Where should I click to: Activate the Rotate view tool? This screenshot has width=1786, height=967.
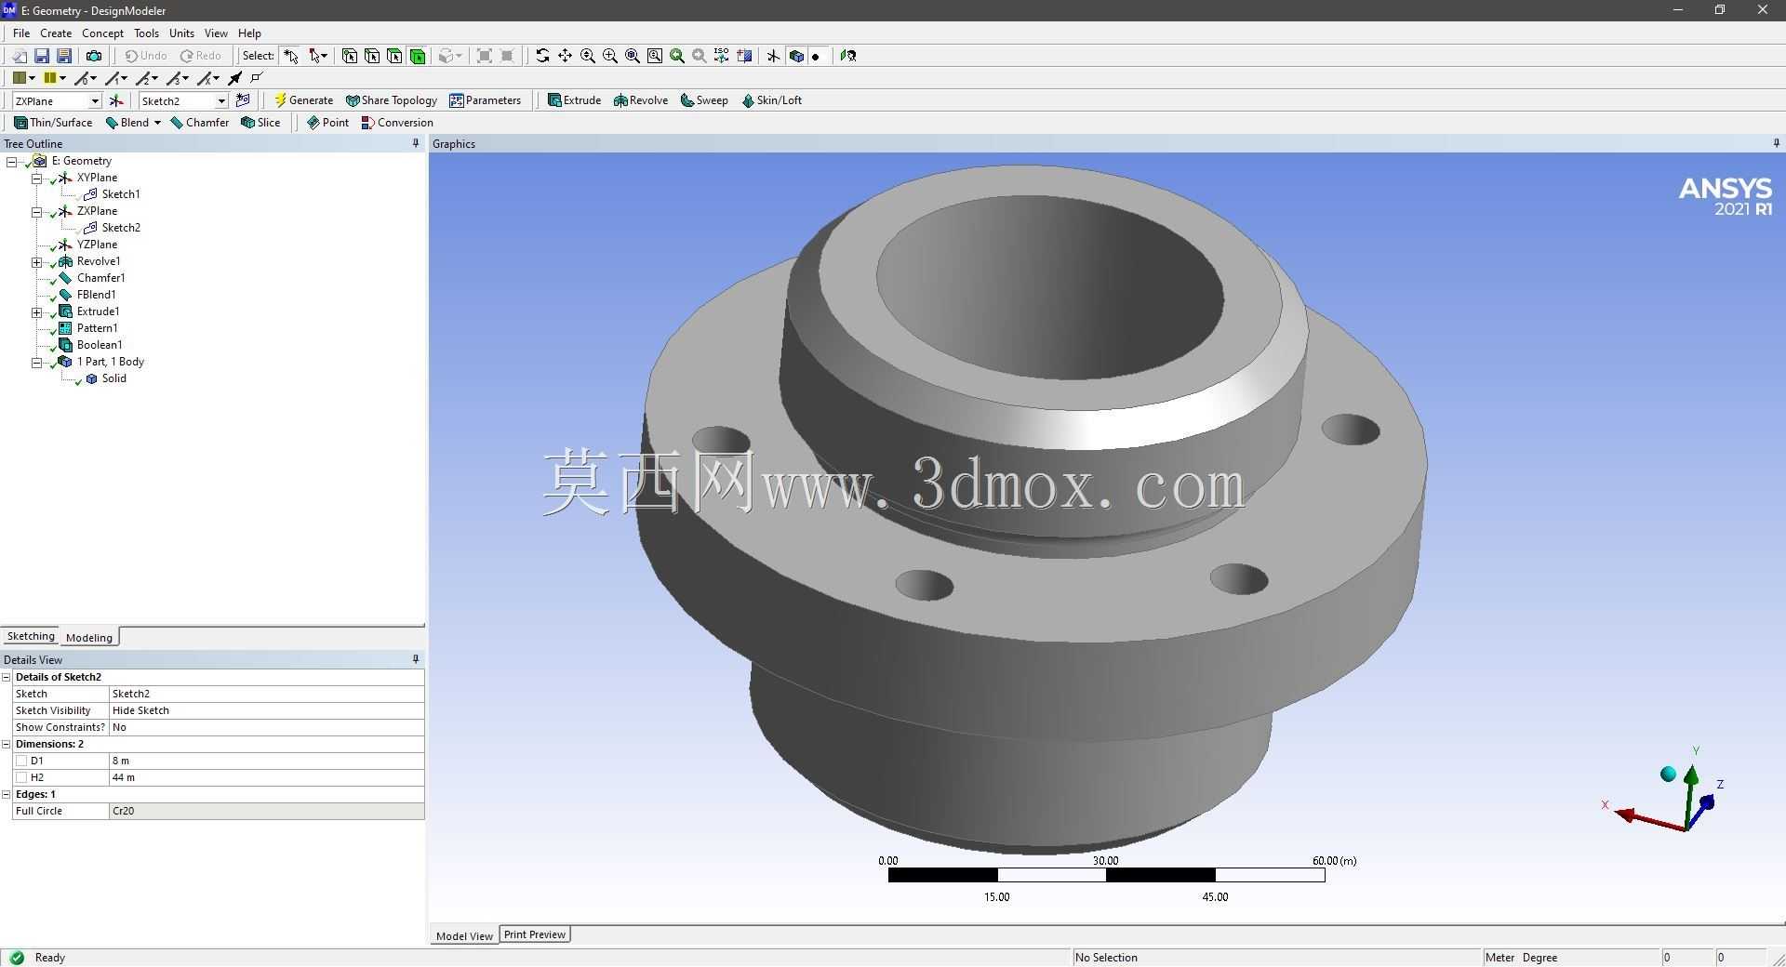click(x=542, y=56)
